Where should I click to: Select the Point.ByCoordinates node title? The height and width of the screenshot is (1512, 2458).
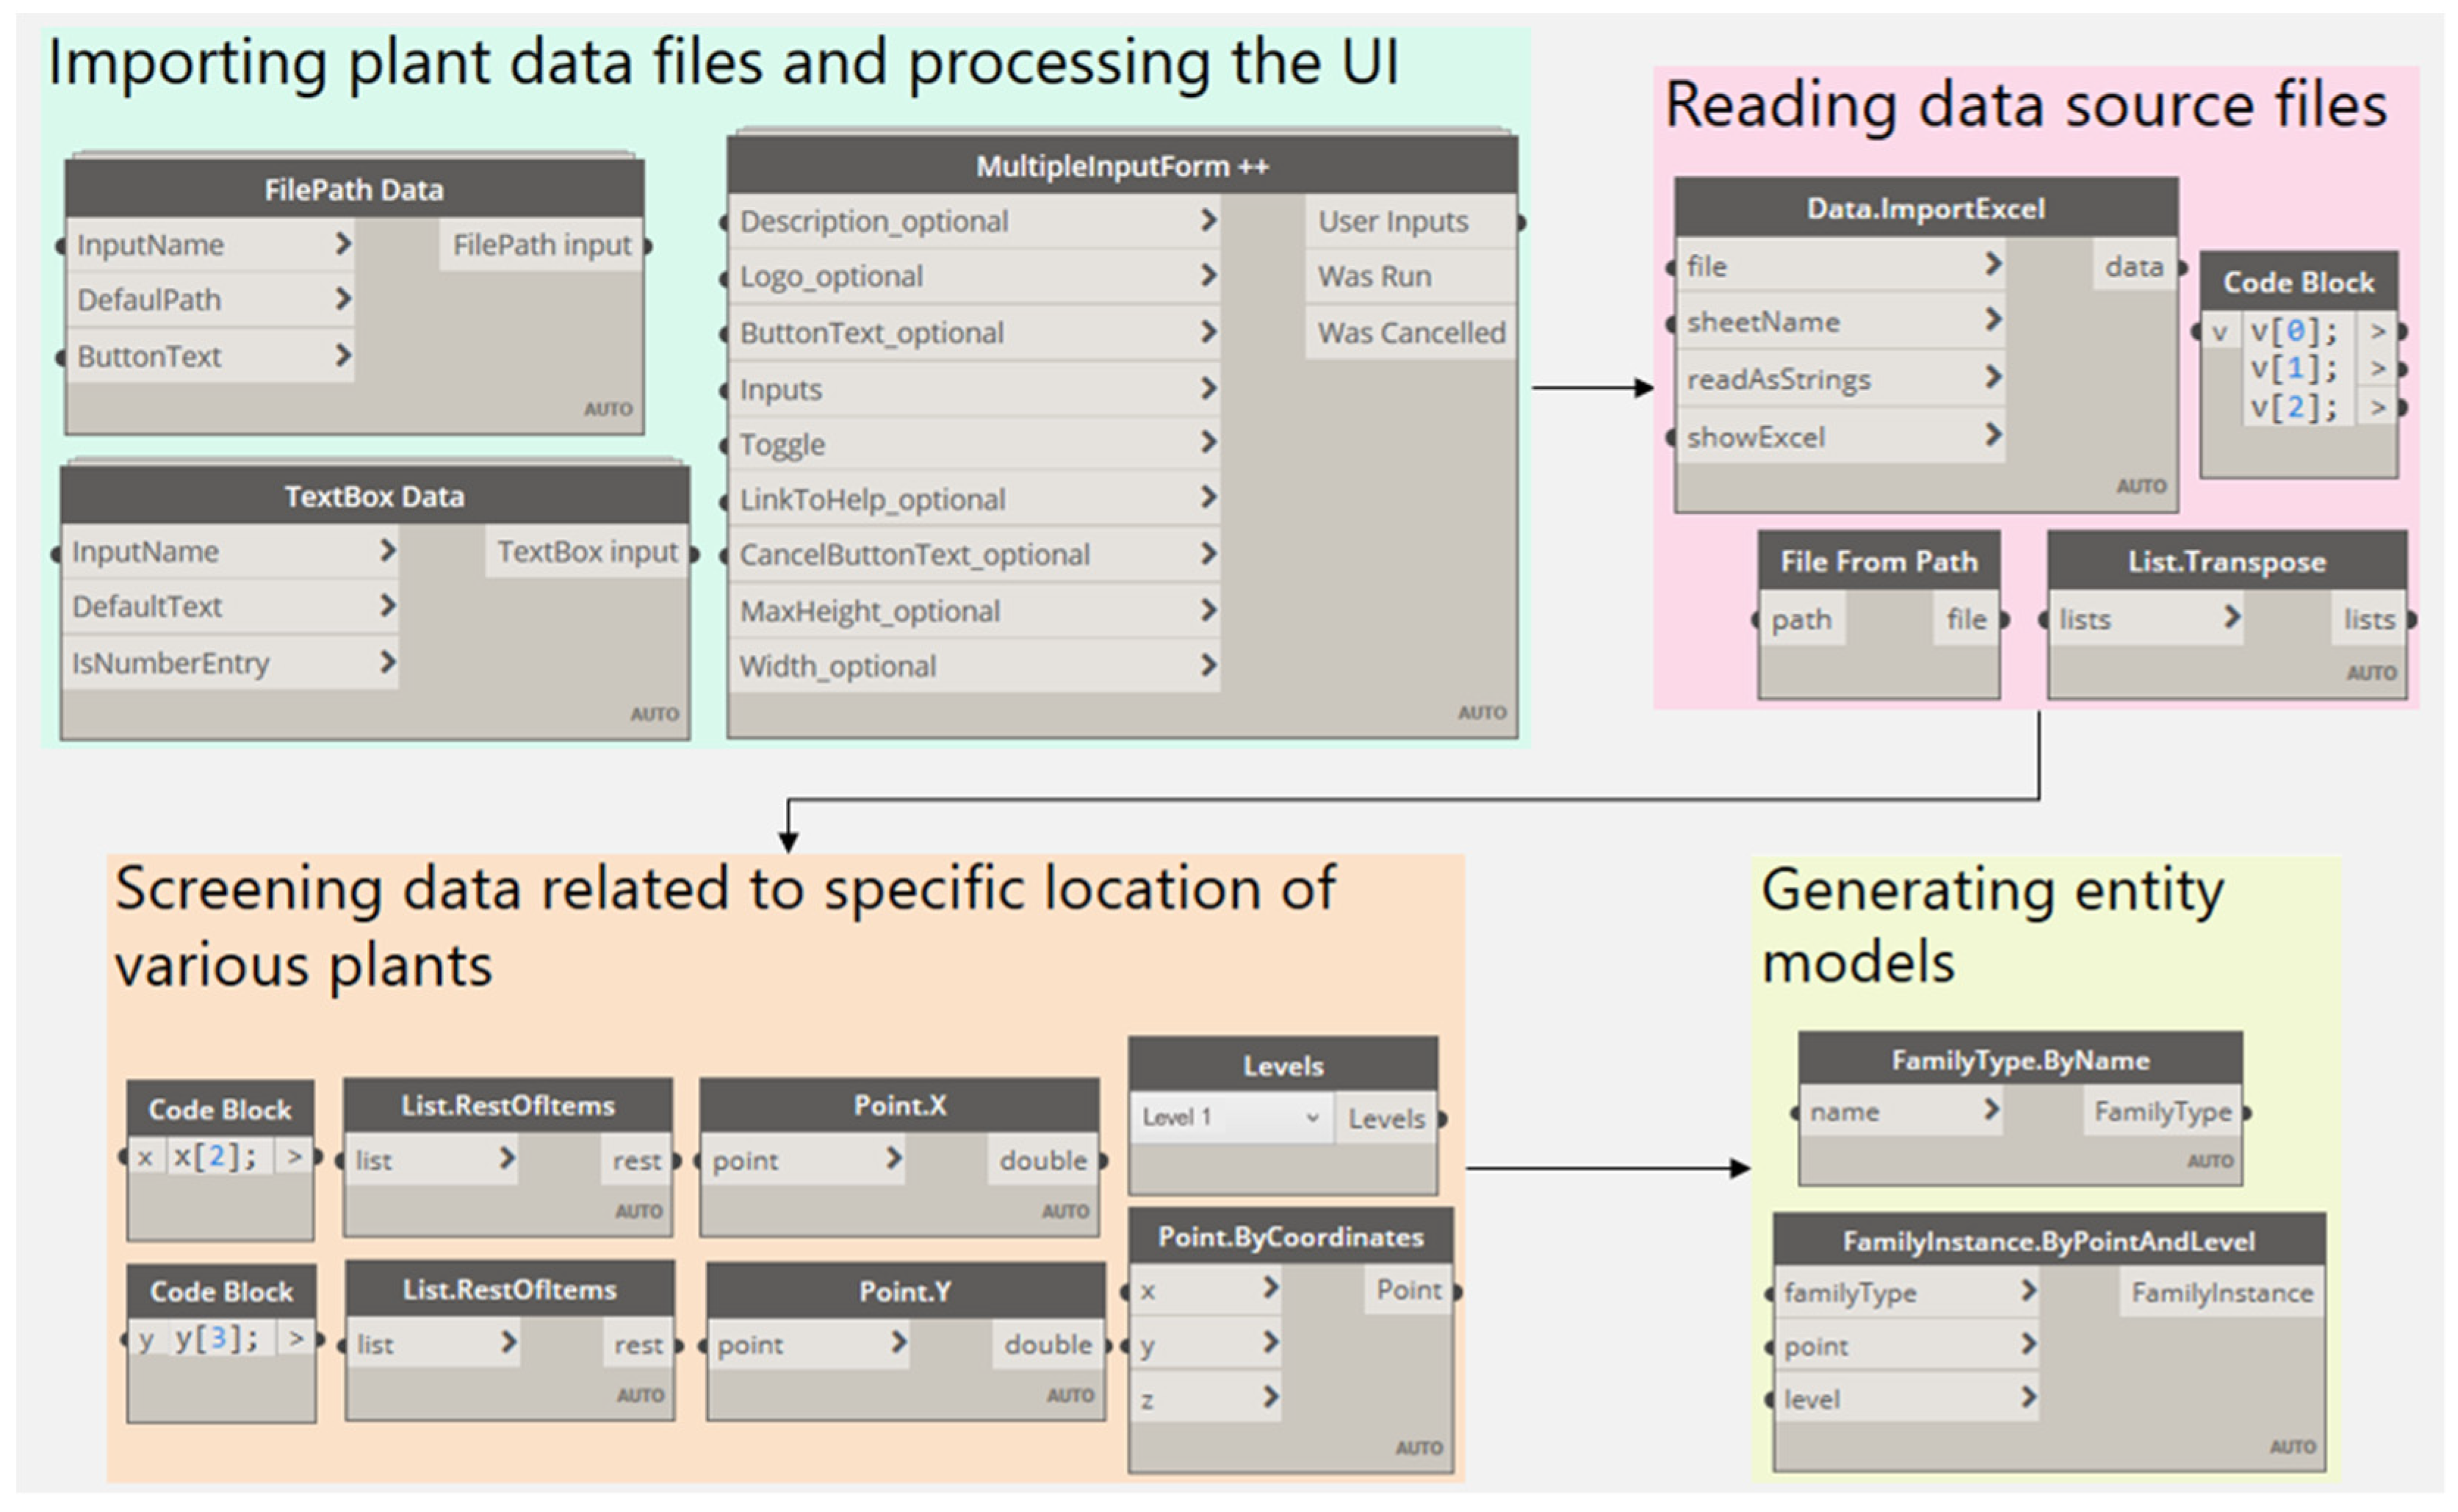click(x=1289, y=1237)
